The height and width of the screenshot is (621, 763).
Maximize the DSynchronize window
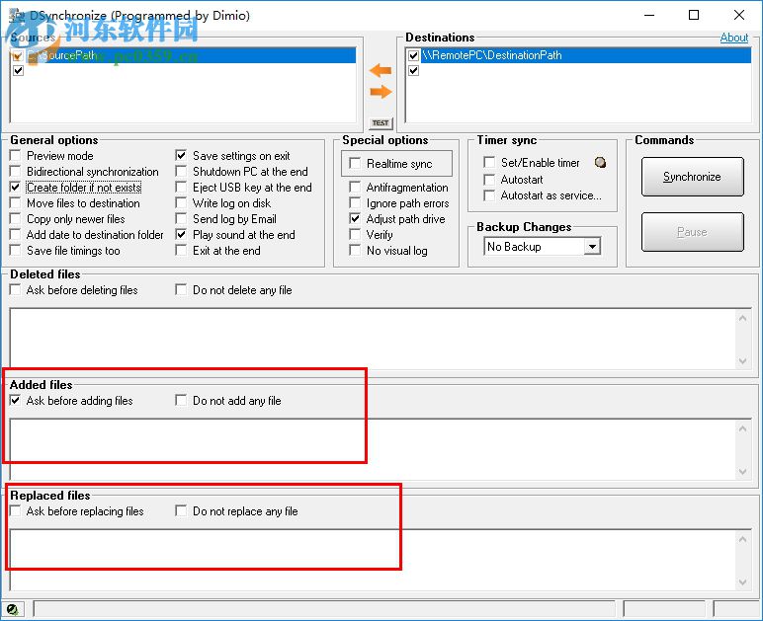pos(694,15)
